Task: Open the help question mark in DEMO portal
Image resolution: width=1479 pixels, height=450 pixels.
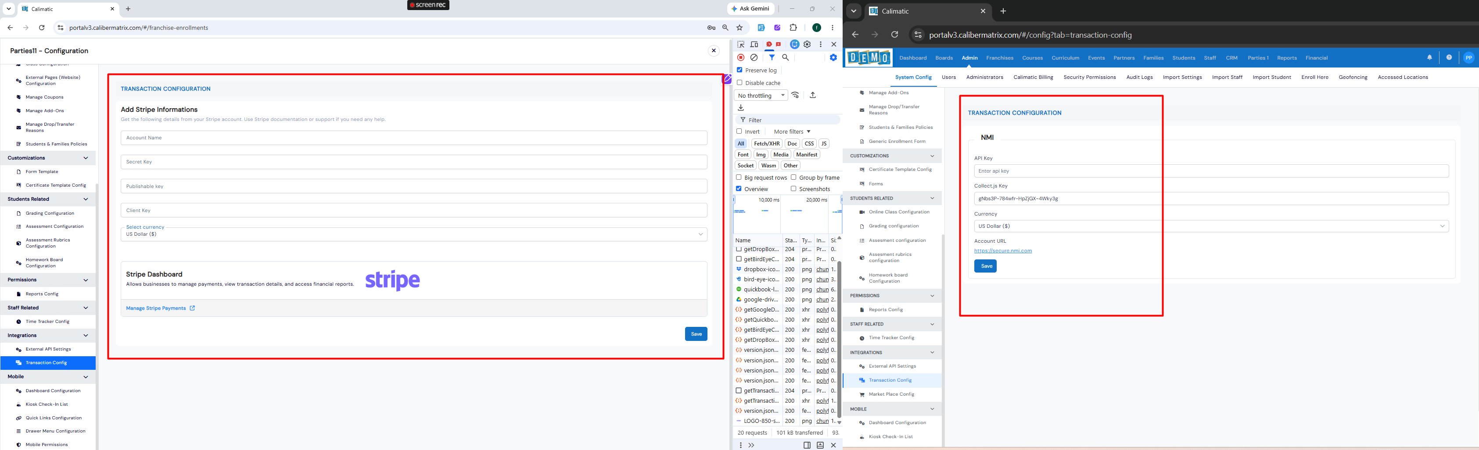Action: point(1449,57)
